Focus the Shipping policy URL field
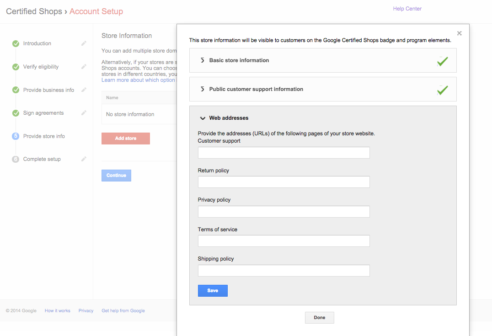Screen dimensions: 492x336 coord(283,271)
